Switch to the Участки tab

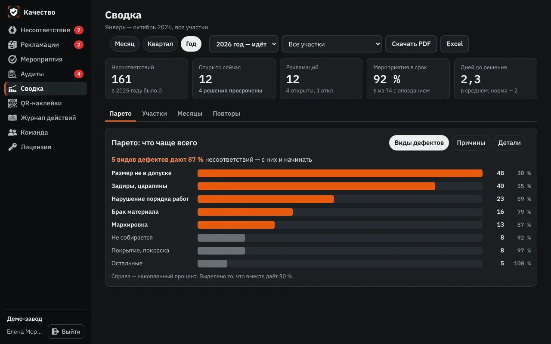click(155, 114)
